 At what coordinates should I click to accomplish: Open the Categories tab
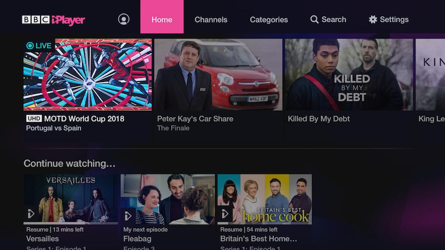269,20
